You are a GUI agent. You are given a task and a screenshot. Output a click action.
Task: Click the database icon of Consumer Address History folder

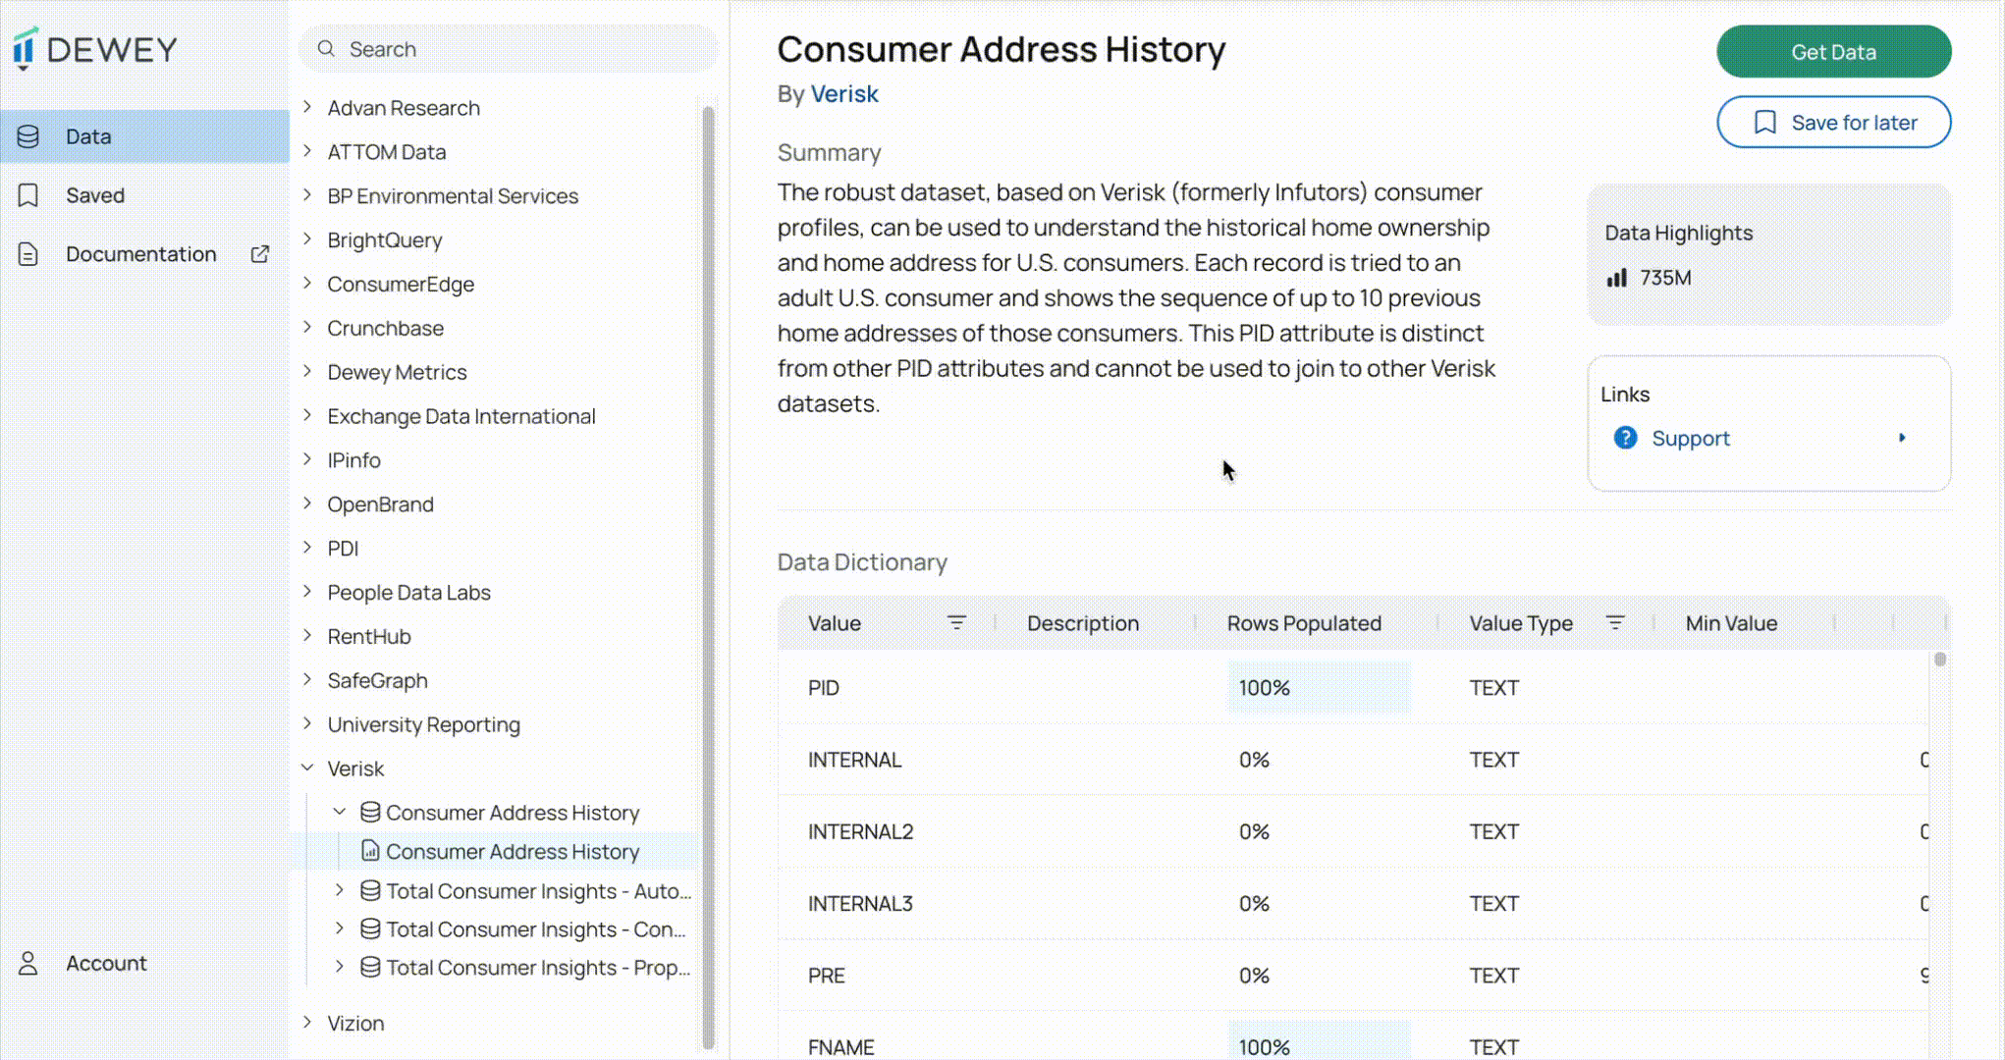tap(370, 813)
